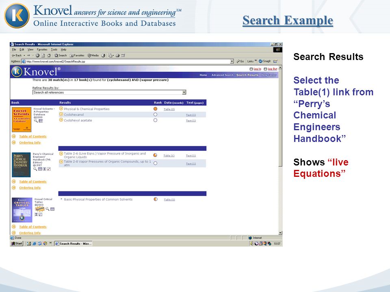Click magnifier search icon under Knovel Solvents
This screenshot has width=390, height=292.
(x=36, y=121)
